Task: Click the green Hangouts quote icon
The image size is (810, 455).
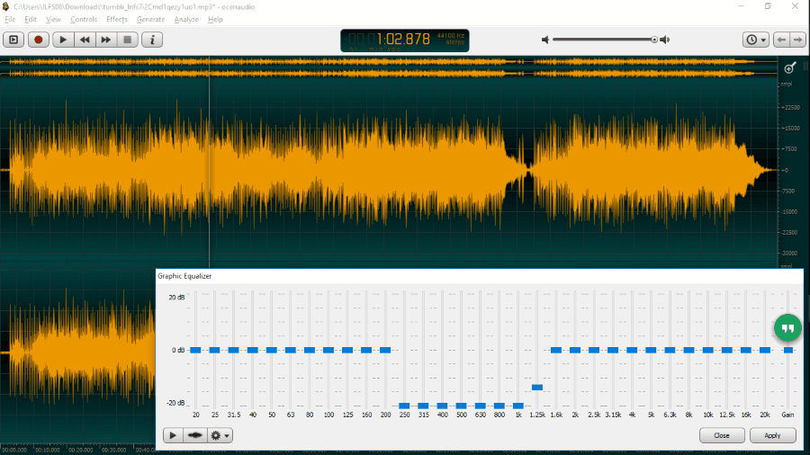Action: tap(787, 328)
